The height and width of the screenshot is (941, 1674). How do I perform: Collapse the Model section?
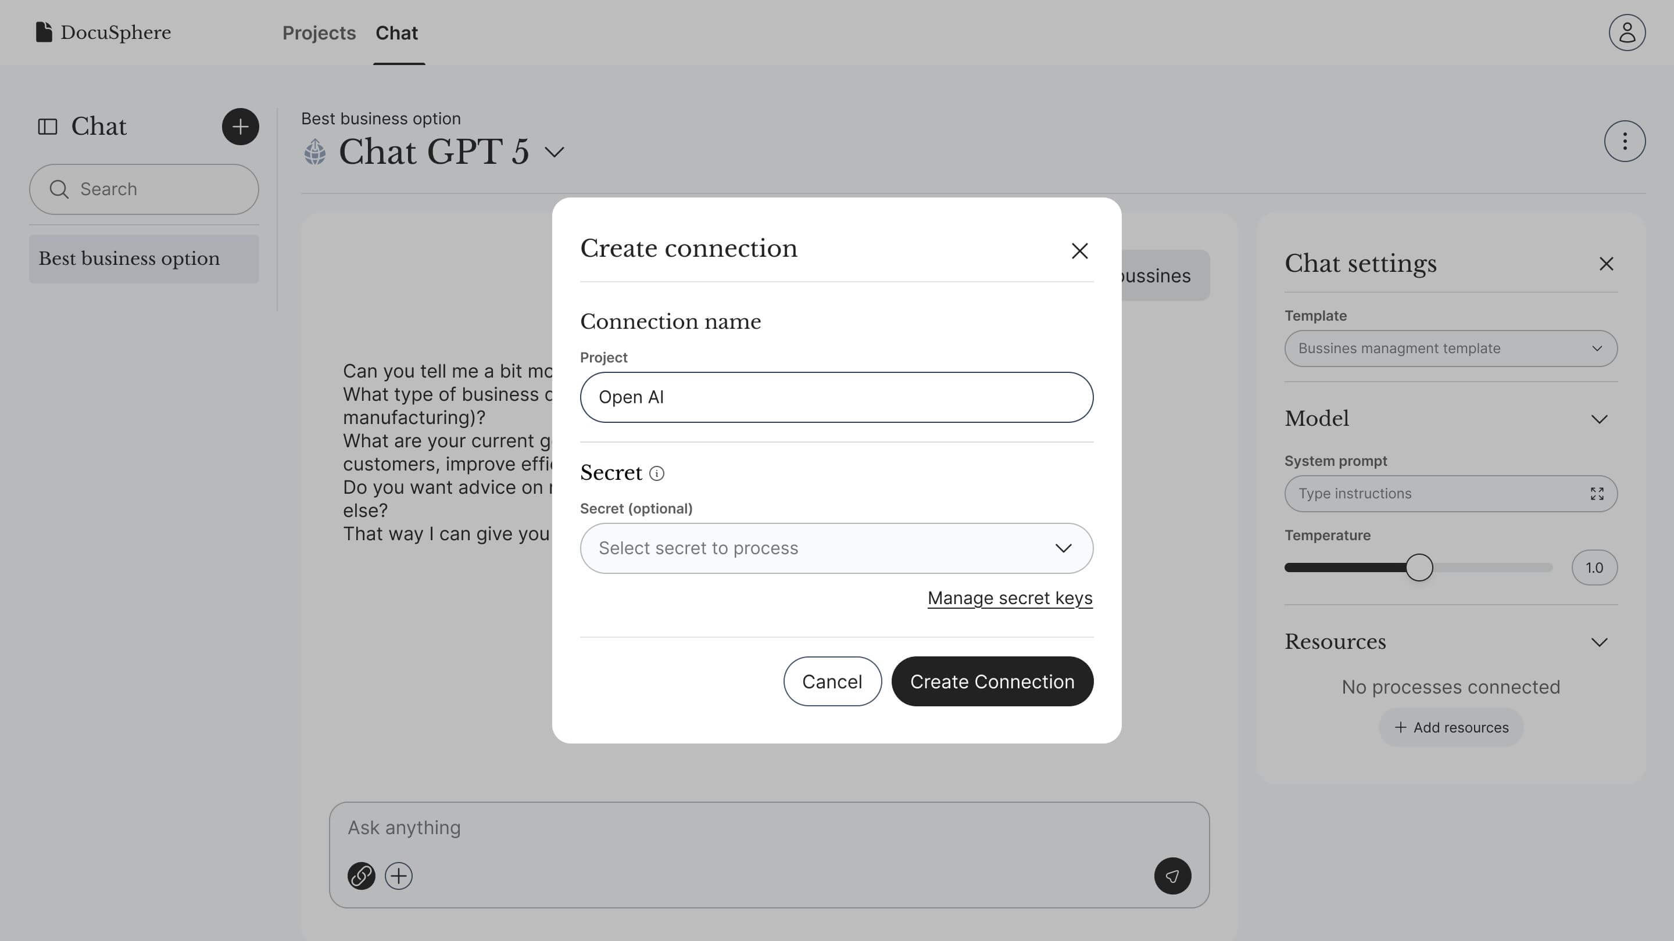[x=1599, y=419]
